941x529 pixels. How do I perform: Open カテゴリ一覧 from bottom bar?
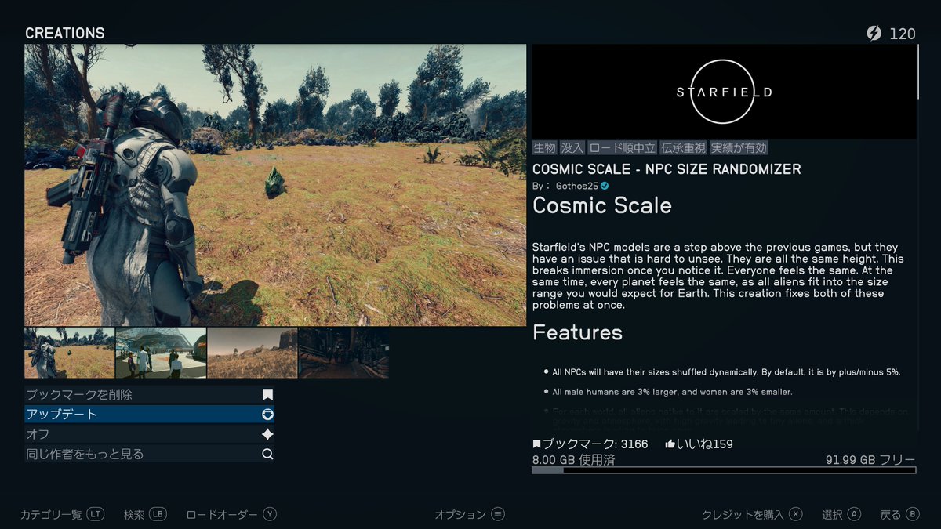[51, 514]
